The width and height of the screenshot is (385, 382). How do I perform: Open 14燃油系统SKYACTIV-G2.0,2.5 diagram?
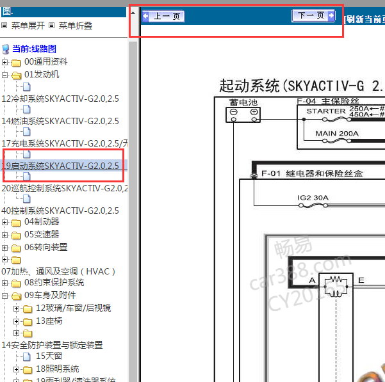click(x=60, y=121)
